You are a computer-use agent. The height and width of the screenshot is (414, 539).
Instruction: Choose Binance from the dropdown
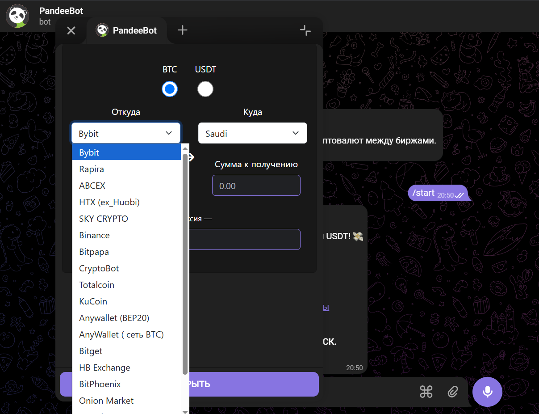pos(126,235)
